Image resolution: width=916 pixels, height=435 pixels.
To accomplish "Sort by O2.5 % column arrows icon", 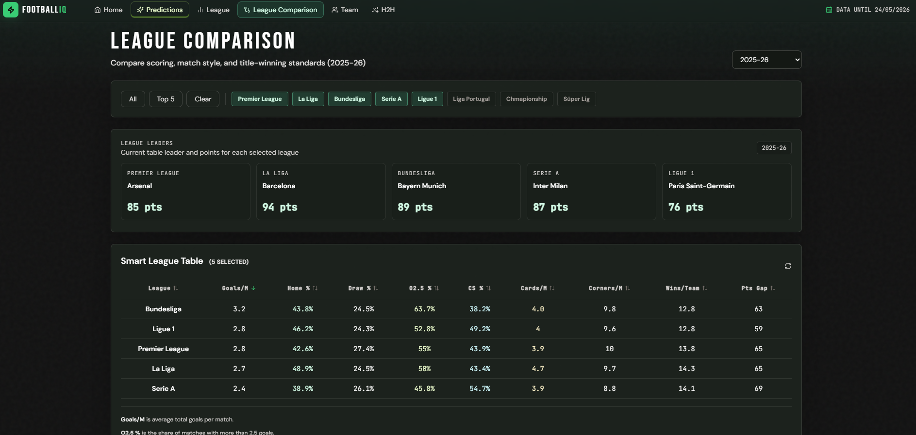I will point(436,288).
